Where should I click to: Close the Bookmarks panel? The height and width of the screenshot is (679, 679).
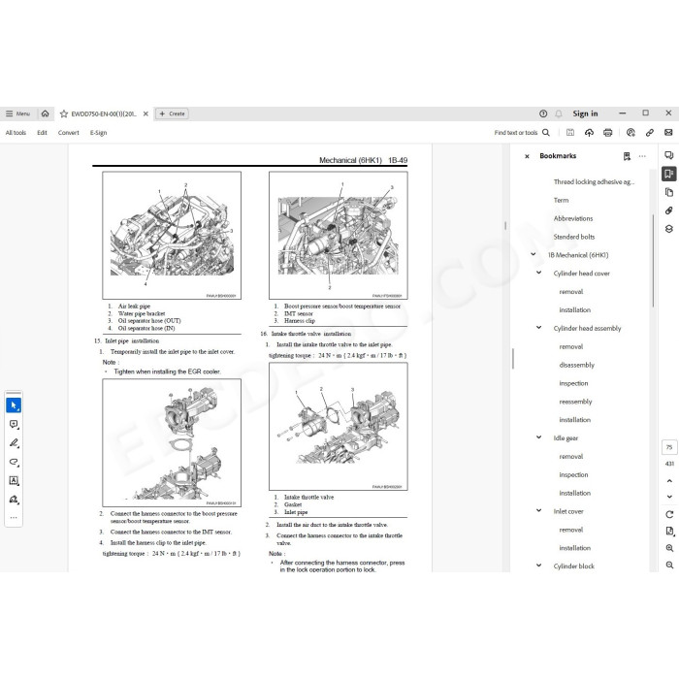[527, 156]
